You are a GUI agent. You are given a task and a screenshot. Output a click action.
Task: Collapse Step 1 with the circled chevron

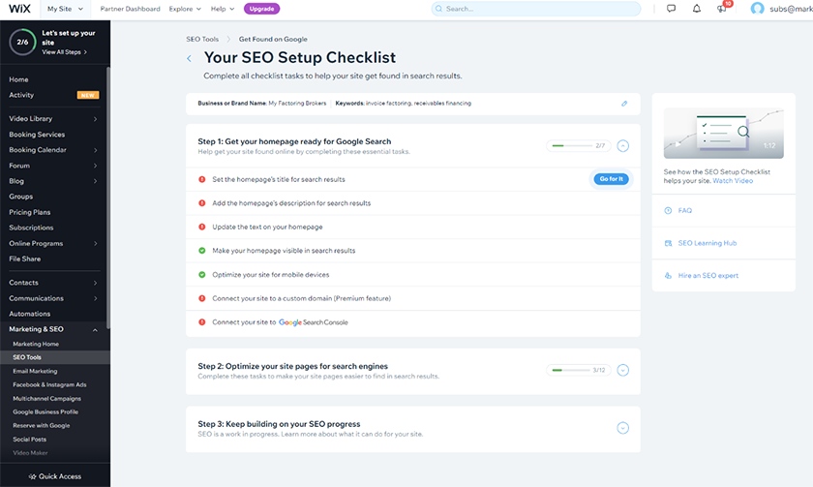tap(622, 146)
